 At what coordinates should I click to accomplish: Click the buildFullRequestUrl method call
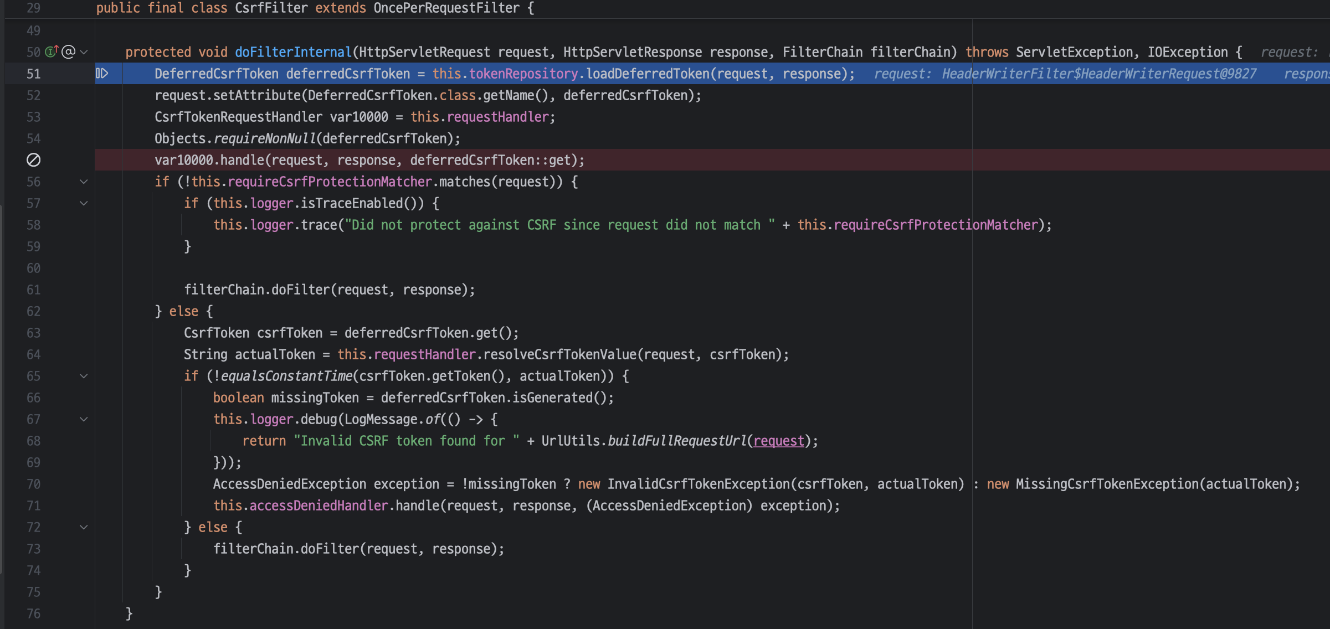click(676, 441)
